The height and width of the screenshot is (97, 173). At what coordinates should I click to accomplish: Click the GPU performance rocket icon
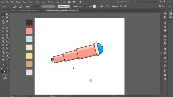[x=81, y=2]
